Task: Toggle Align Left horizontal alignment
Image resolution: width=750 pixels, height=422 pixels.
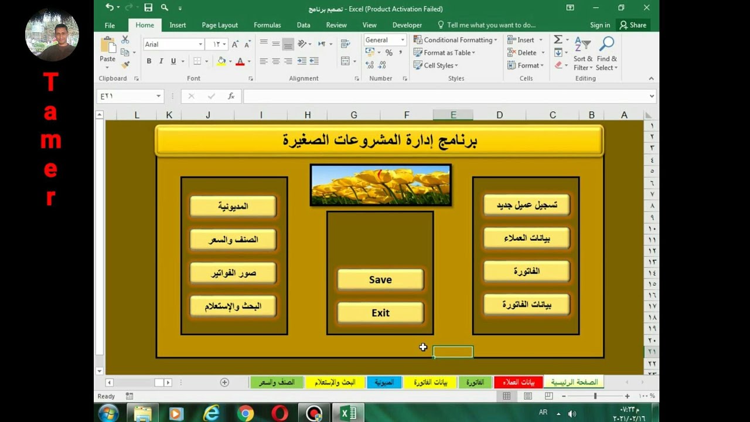Action: point(264,61)
